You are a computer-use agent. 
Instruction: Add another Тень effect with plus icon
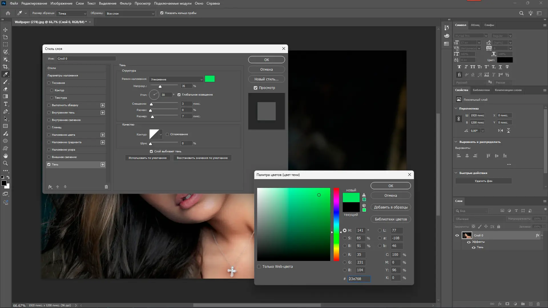coord(103,165)
